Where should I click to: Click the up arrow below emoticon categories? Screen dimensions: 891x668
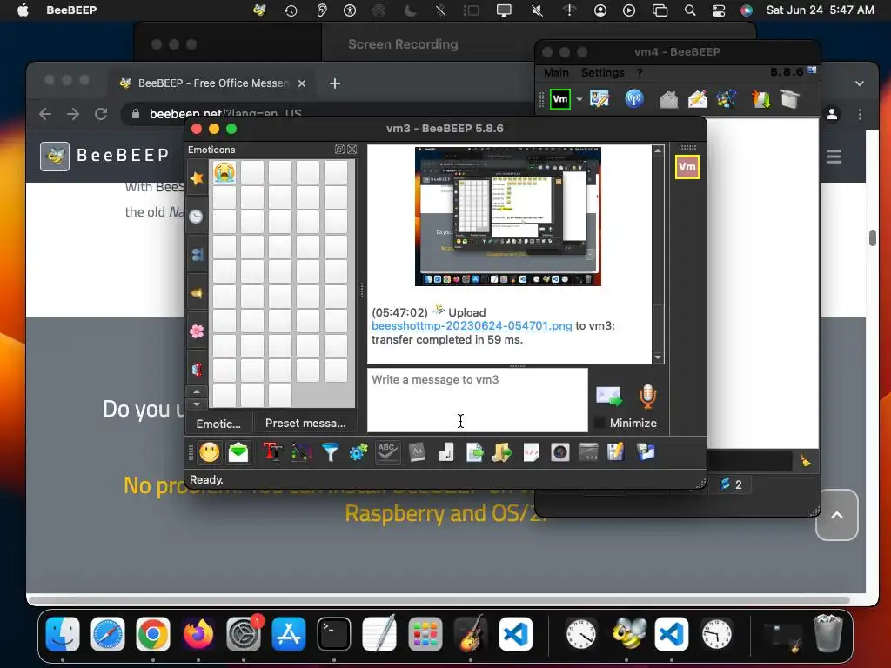(x=197, y=391)
